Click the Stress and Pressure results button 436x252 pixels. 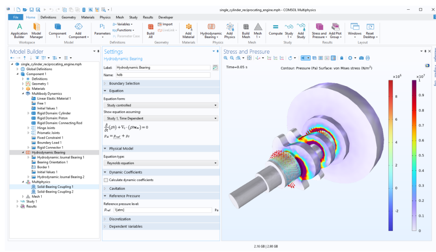319,31
